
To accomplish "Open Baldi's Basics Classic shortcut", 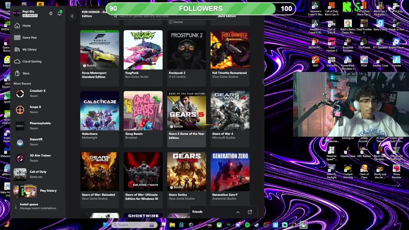I will [x=348, y=27].
